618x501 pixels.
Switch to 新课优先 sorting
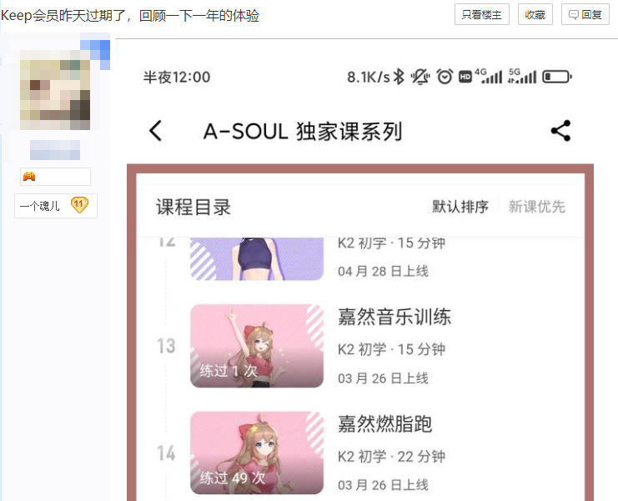[536, 207]
